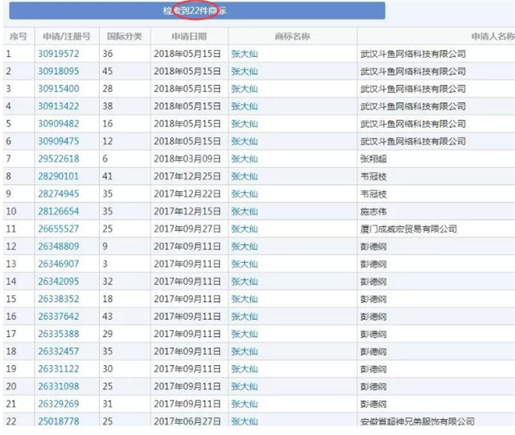Open registration number 28290101
The width and height of the screenshot is (515, 435).
coord(59,176)
